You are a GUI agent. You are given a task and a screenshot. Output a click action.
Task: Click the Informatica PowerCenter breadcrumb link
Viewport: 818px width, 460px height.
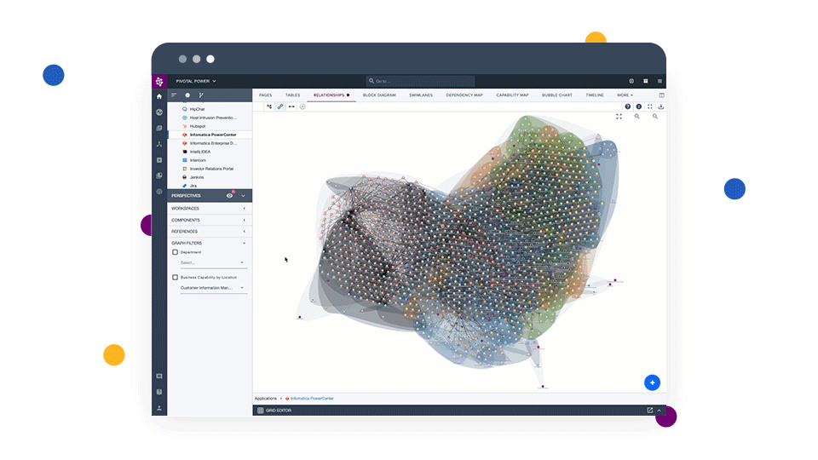pyautogui.click(x=312, y=398)
